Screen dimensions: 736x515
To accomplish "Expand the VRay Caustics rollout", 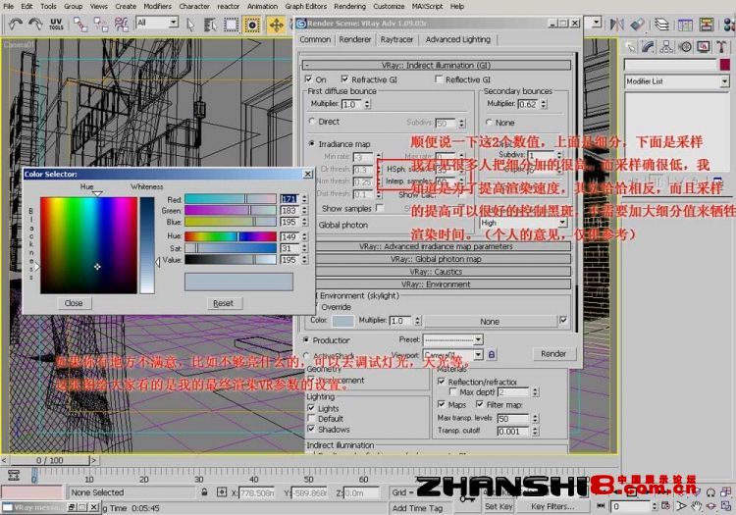I will click(436, 272).
